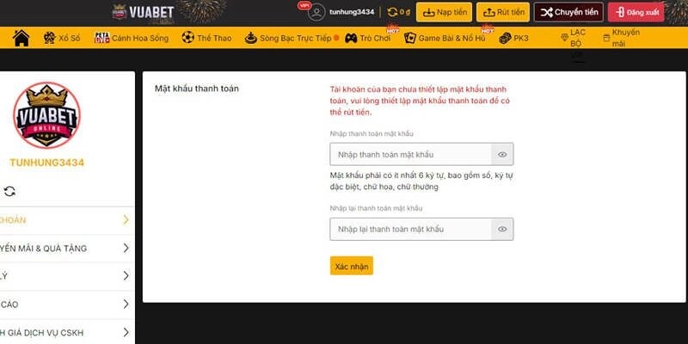The image size is (688, 344).
Task: Click the Đăng xuất logout button
Action: [636, 12]
